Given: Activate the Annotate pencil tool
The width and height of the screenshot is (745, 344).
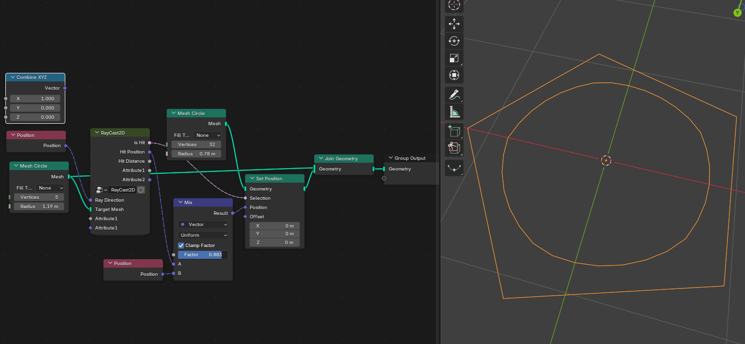Looking at the screenshot, I should point(454,95).
